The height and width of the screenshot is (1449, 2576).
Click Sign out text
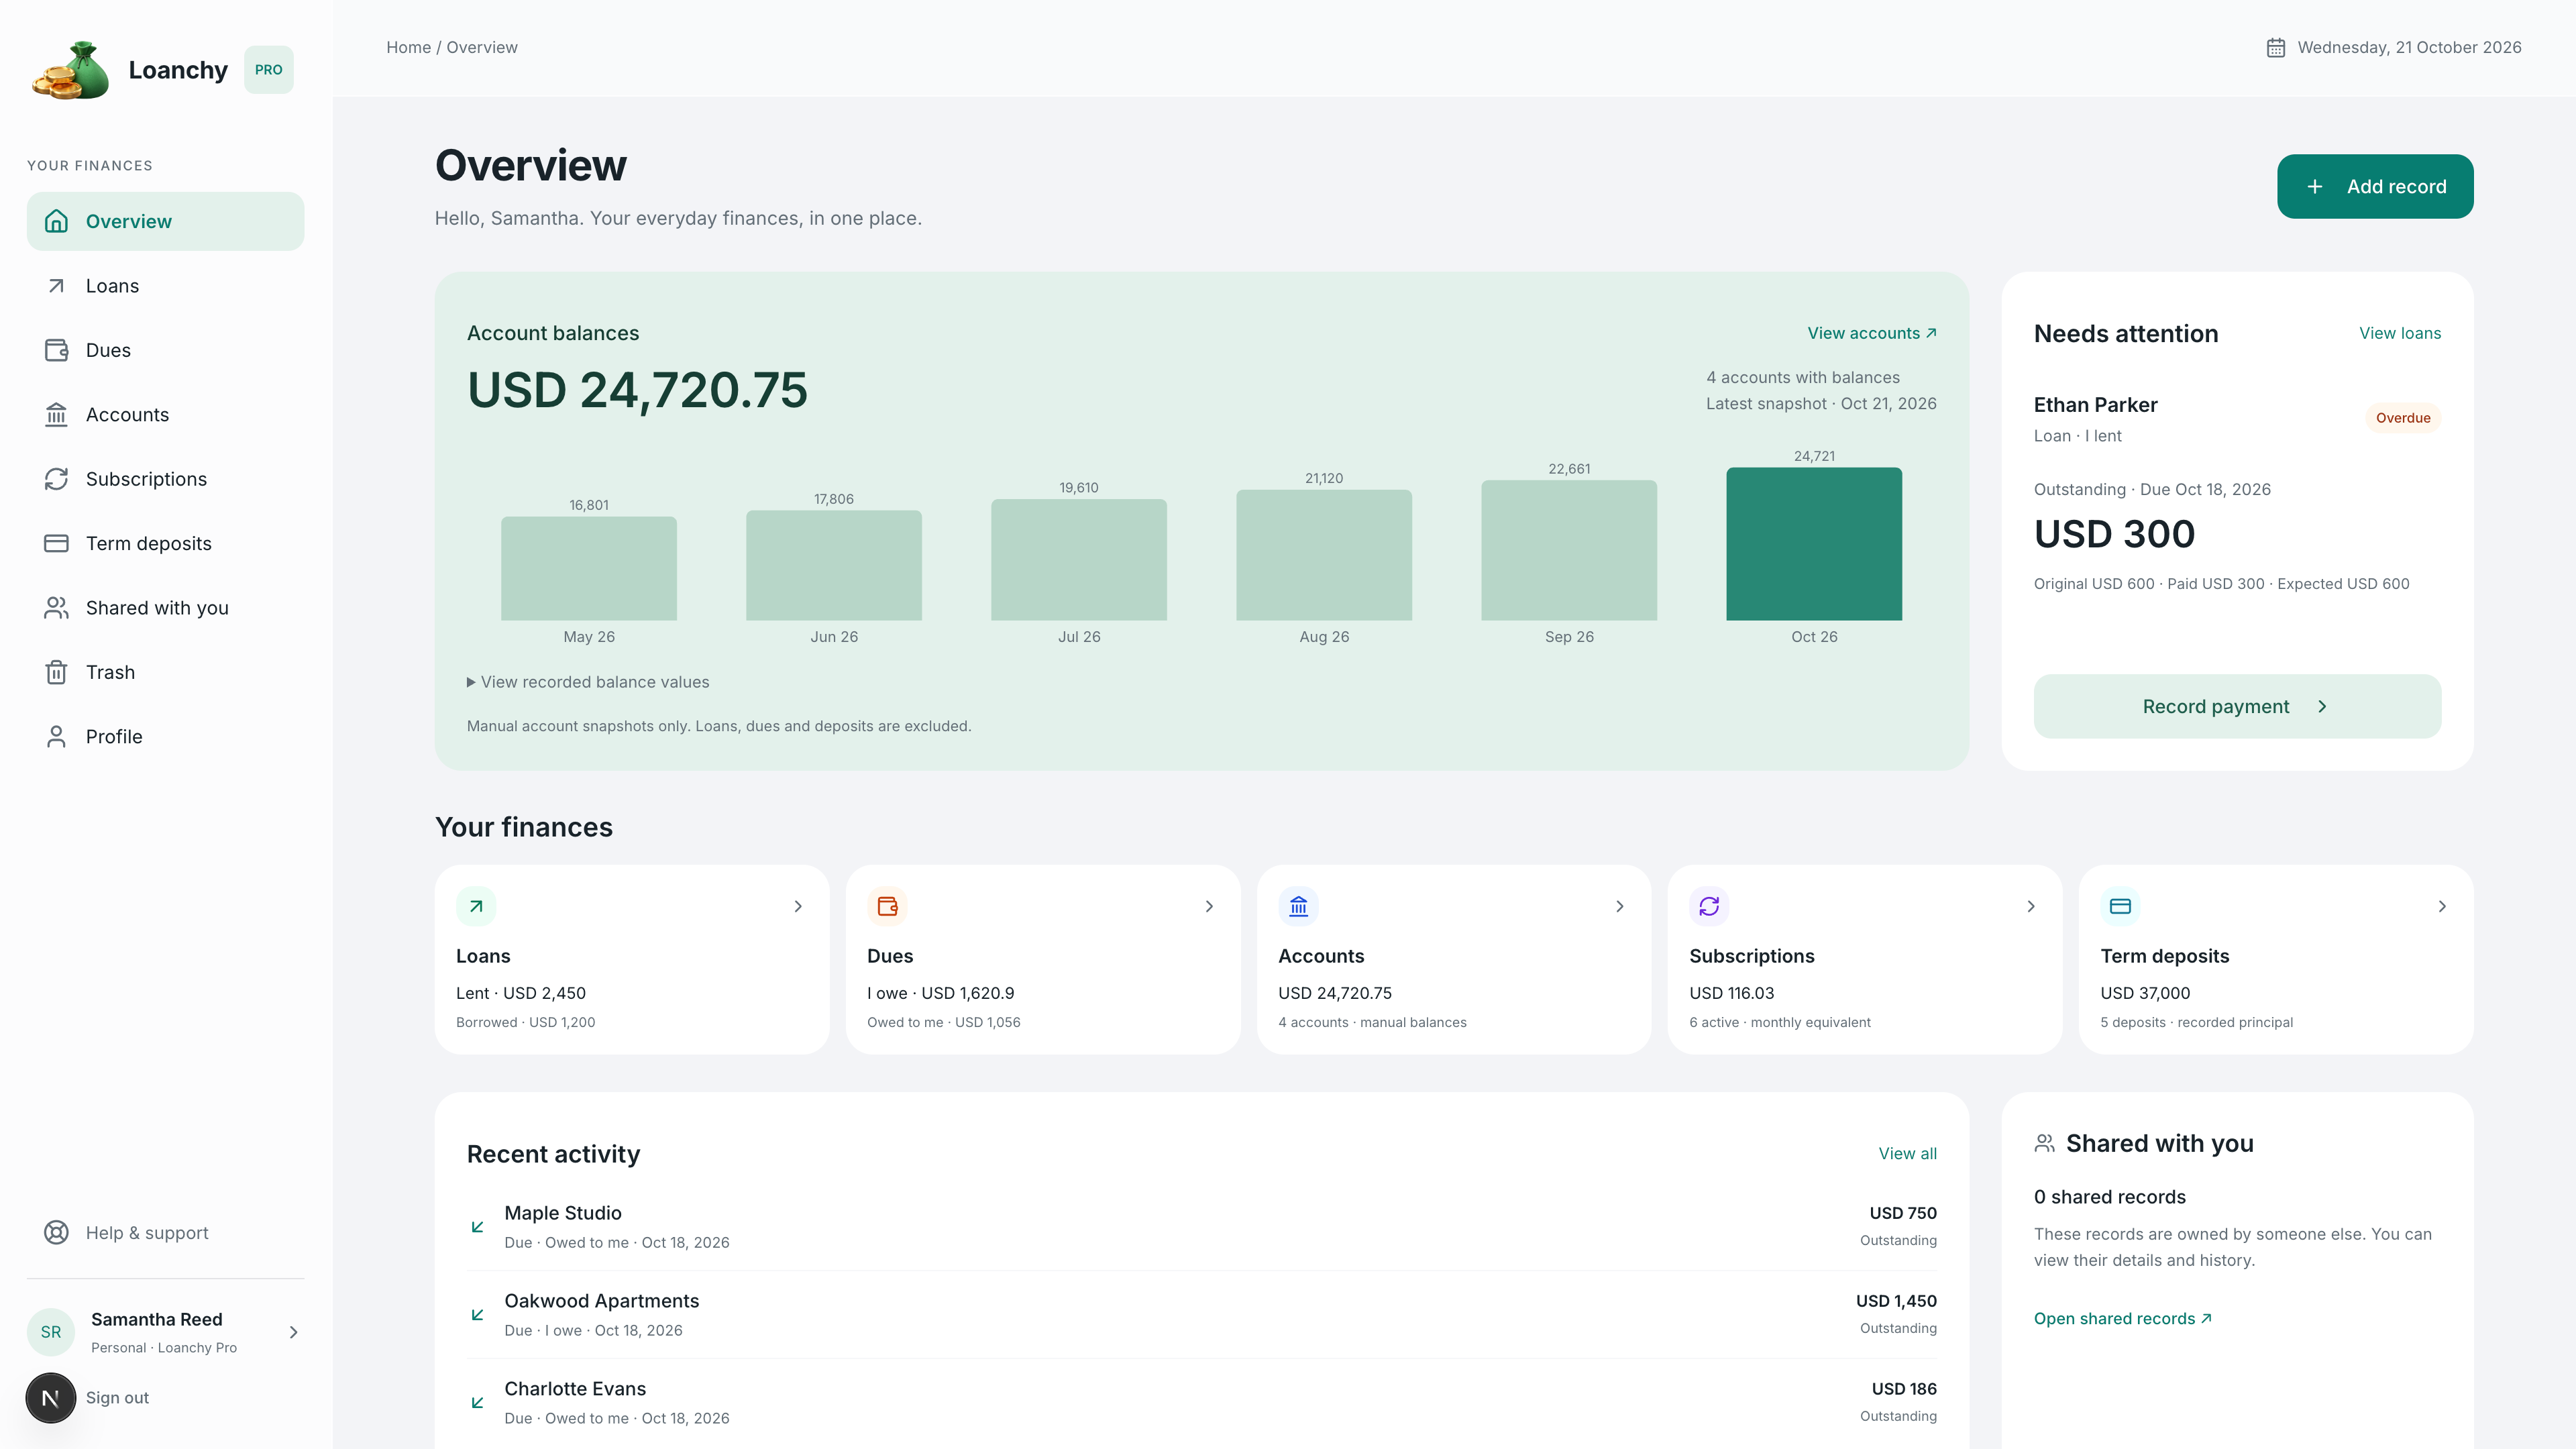coord(117,1398)
